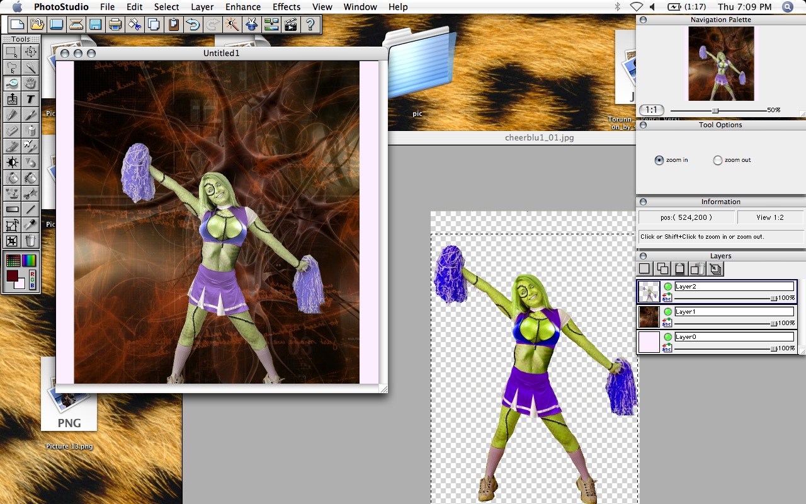Open the View menu
The image size is (806, 504).
point(322,7)
